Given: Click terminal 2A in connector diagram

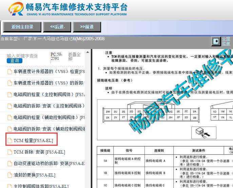Looking at the screenshot, I should tap(195, 112).
